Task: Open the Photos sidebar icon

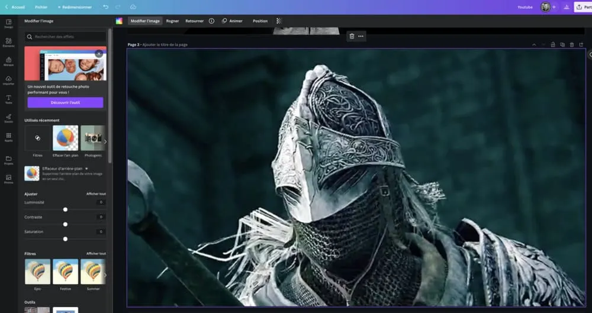Action: pos(9,179)
